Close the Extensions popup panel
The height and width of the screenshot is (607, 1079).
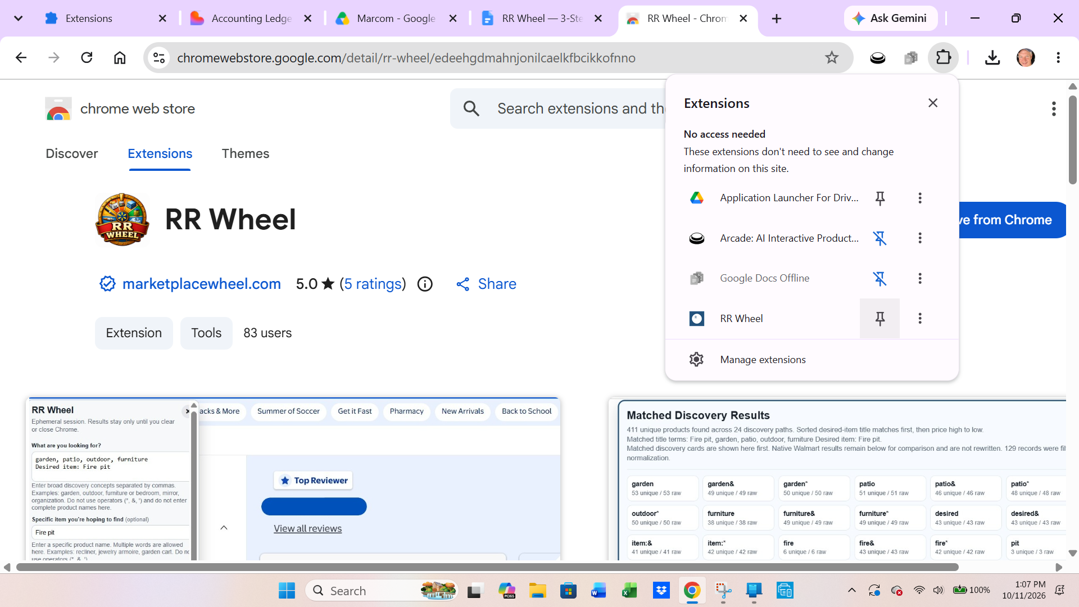coord(933,103)
